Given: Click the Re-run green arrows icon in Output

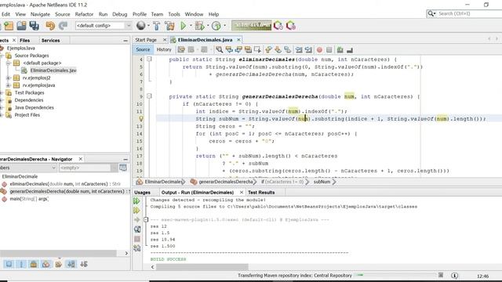Looking at the screenshot, I should point(136,201).
